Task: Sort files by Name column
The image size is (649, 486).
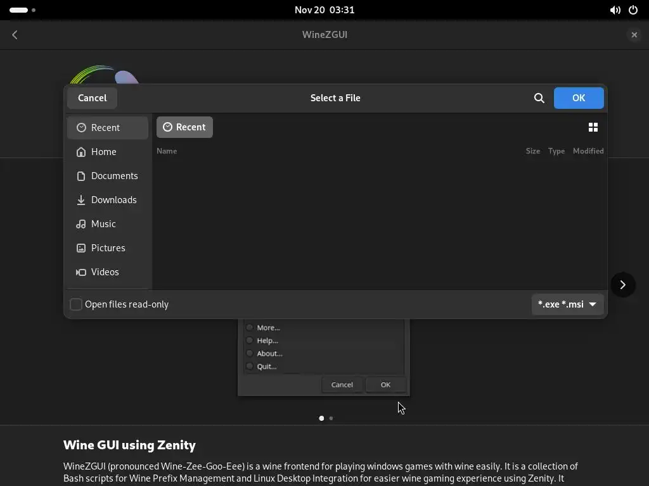Action: tap(167, 151)
